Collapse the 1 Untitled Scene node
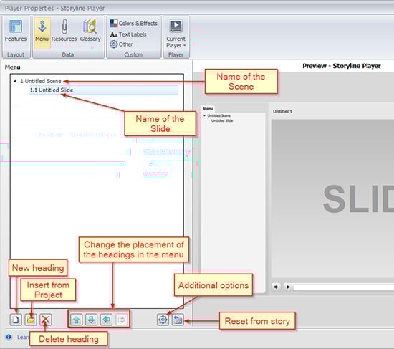The image size is (394, 349). point(15,81)
